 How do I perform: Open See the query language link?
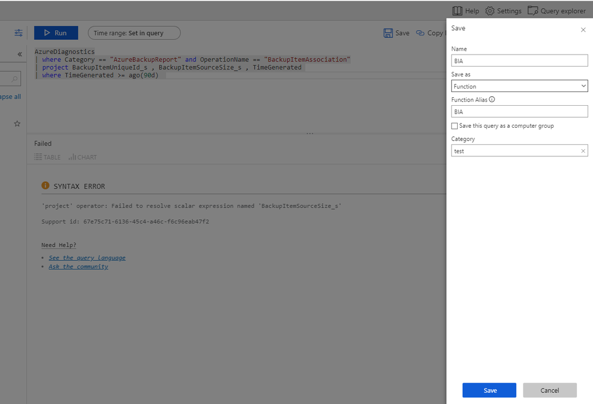point(87,257)
